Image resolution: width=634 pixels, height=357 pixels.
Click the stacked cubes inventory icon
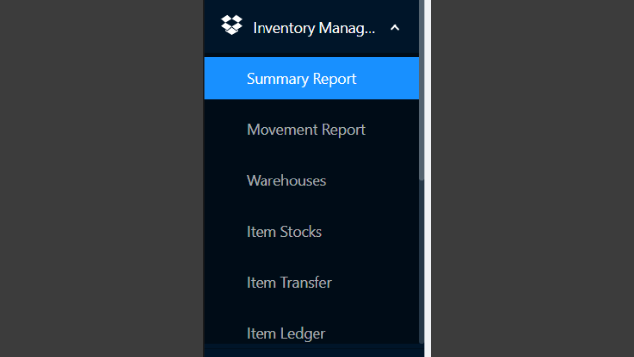tap(231, 25)
